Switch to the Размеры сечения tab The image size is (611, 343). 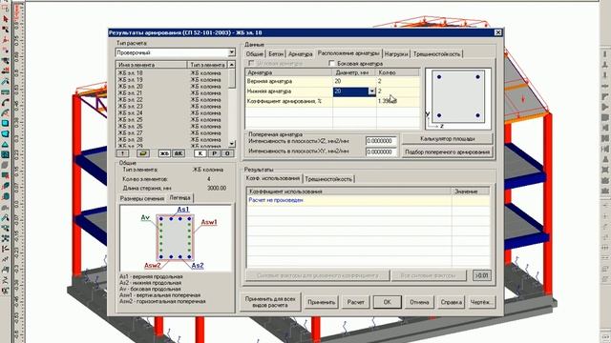point(142,198)
